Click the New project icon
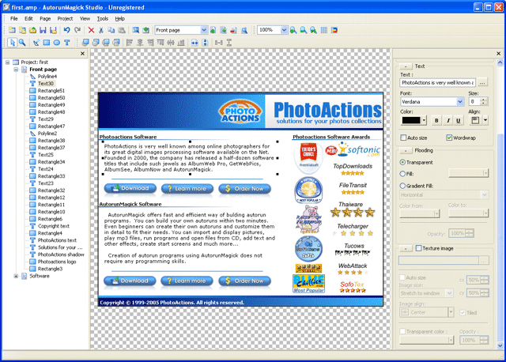506x362 pixels. point(12,30)
